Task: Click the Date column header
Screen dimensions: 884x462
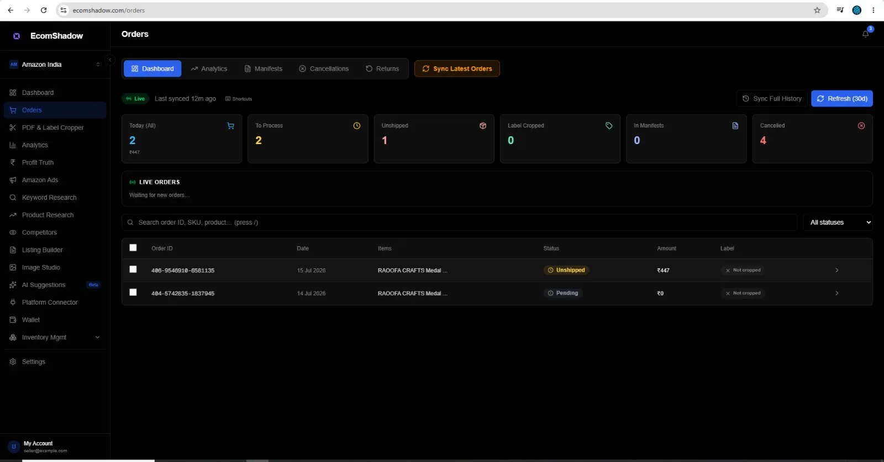Action: (x=303, y=248)
